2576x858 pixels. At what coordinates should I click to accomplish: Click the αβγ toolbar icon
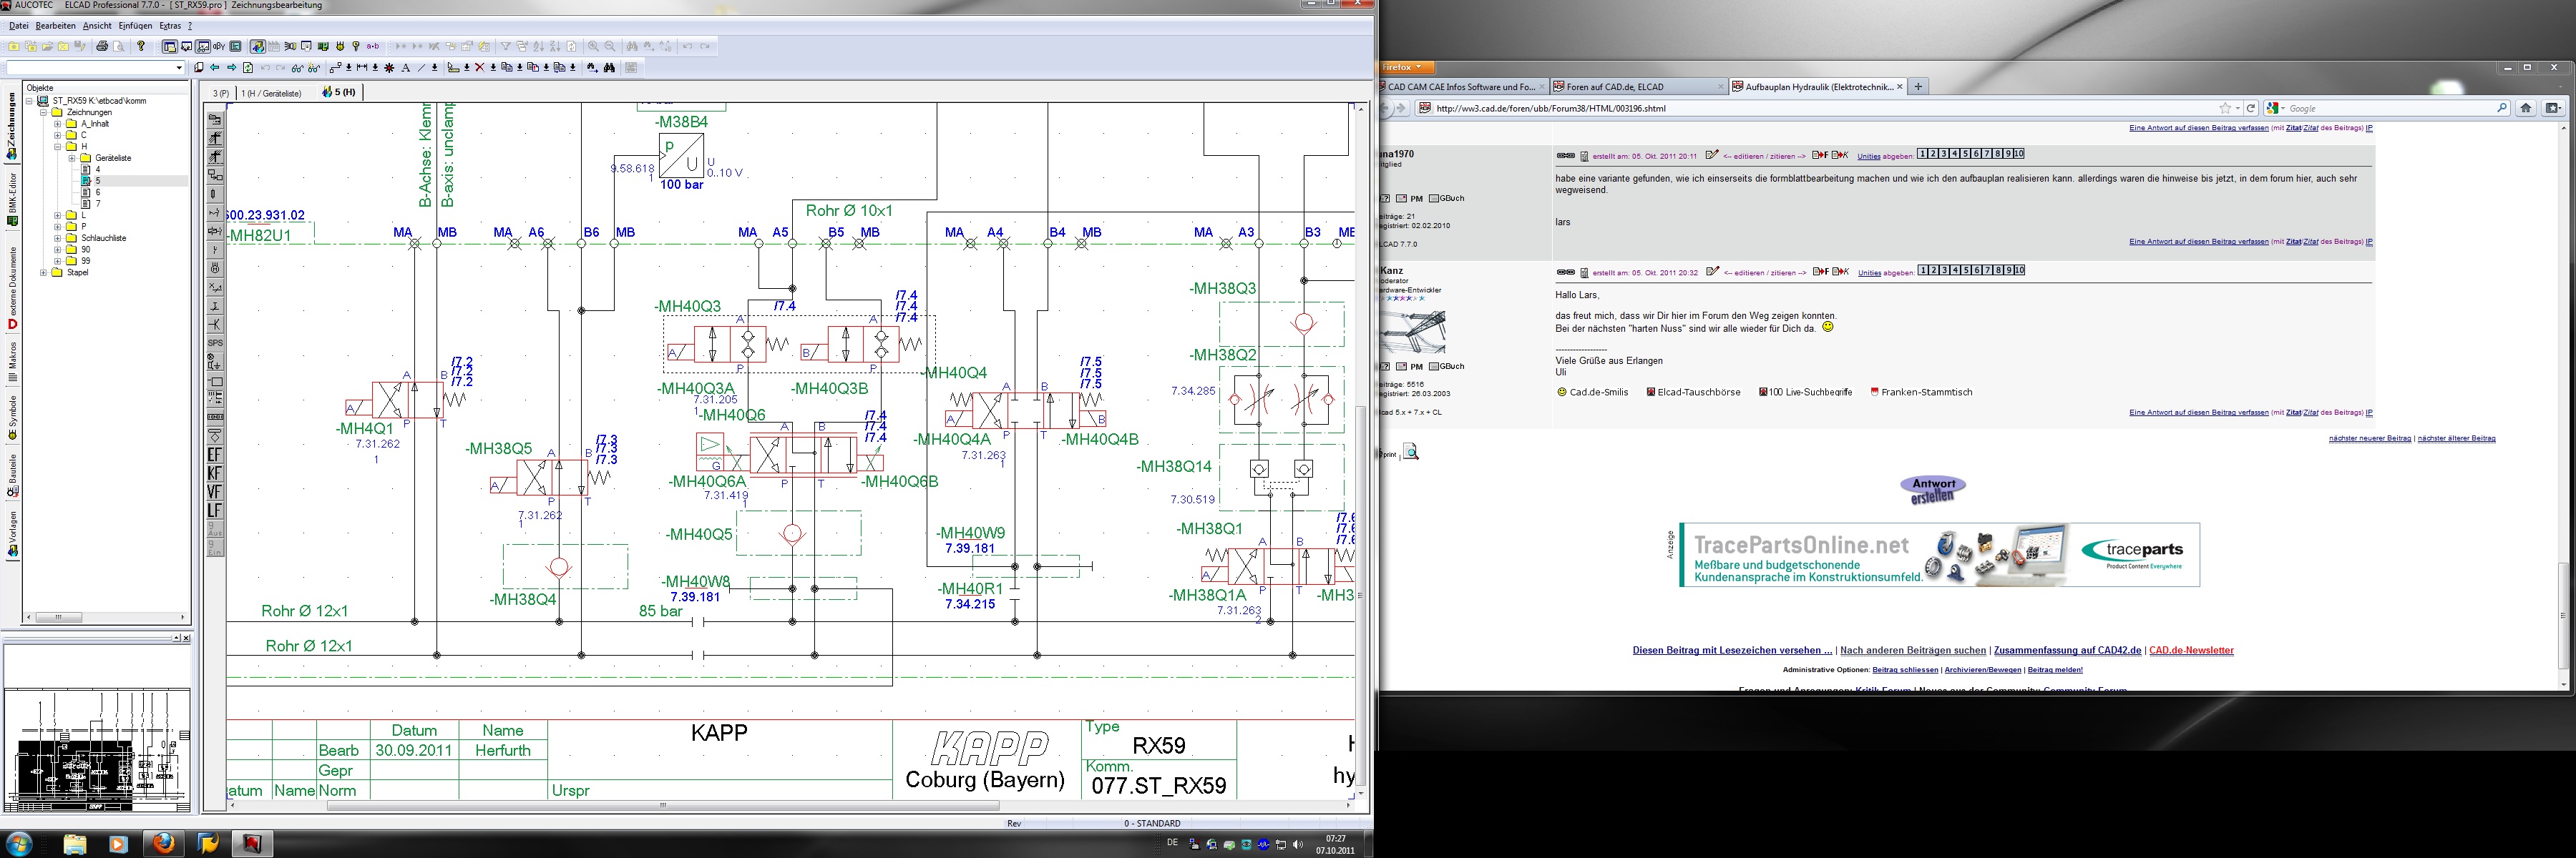point(219,47)
